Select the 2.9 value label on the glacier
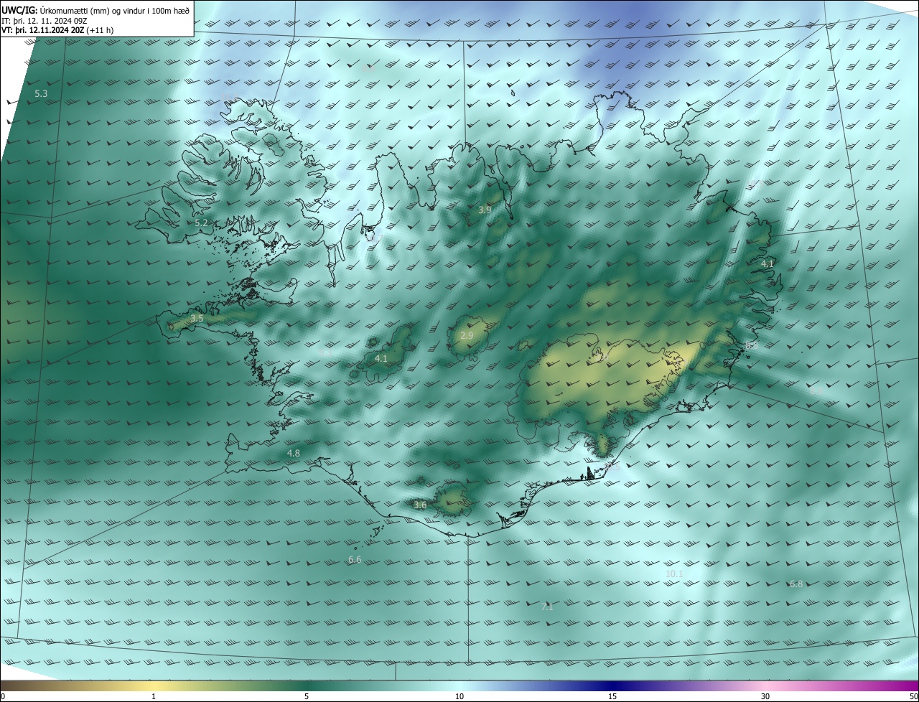 (x=467, y=336)
